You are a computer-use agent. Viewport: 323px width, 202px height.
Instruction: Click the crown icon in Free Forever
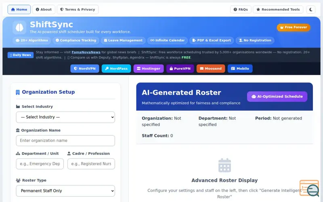coord(281,27)
